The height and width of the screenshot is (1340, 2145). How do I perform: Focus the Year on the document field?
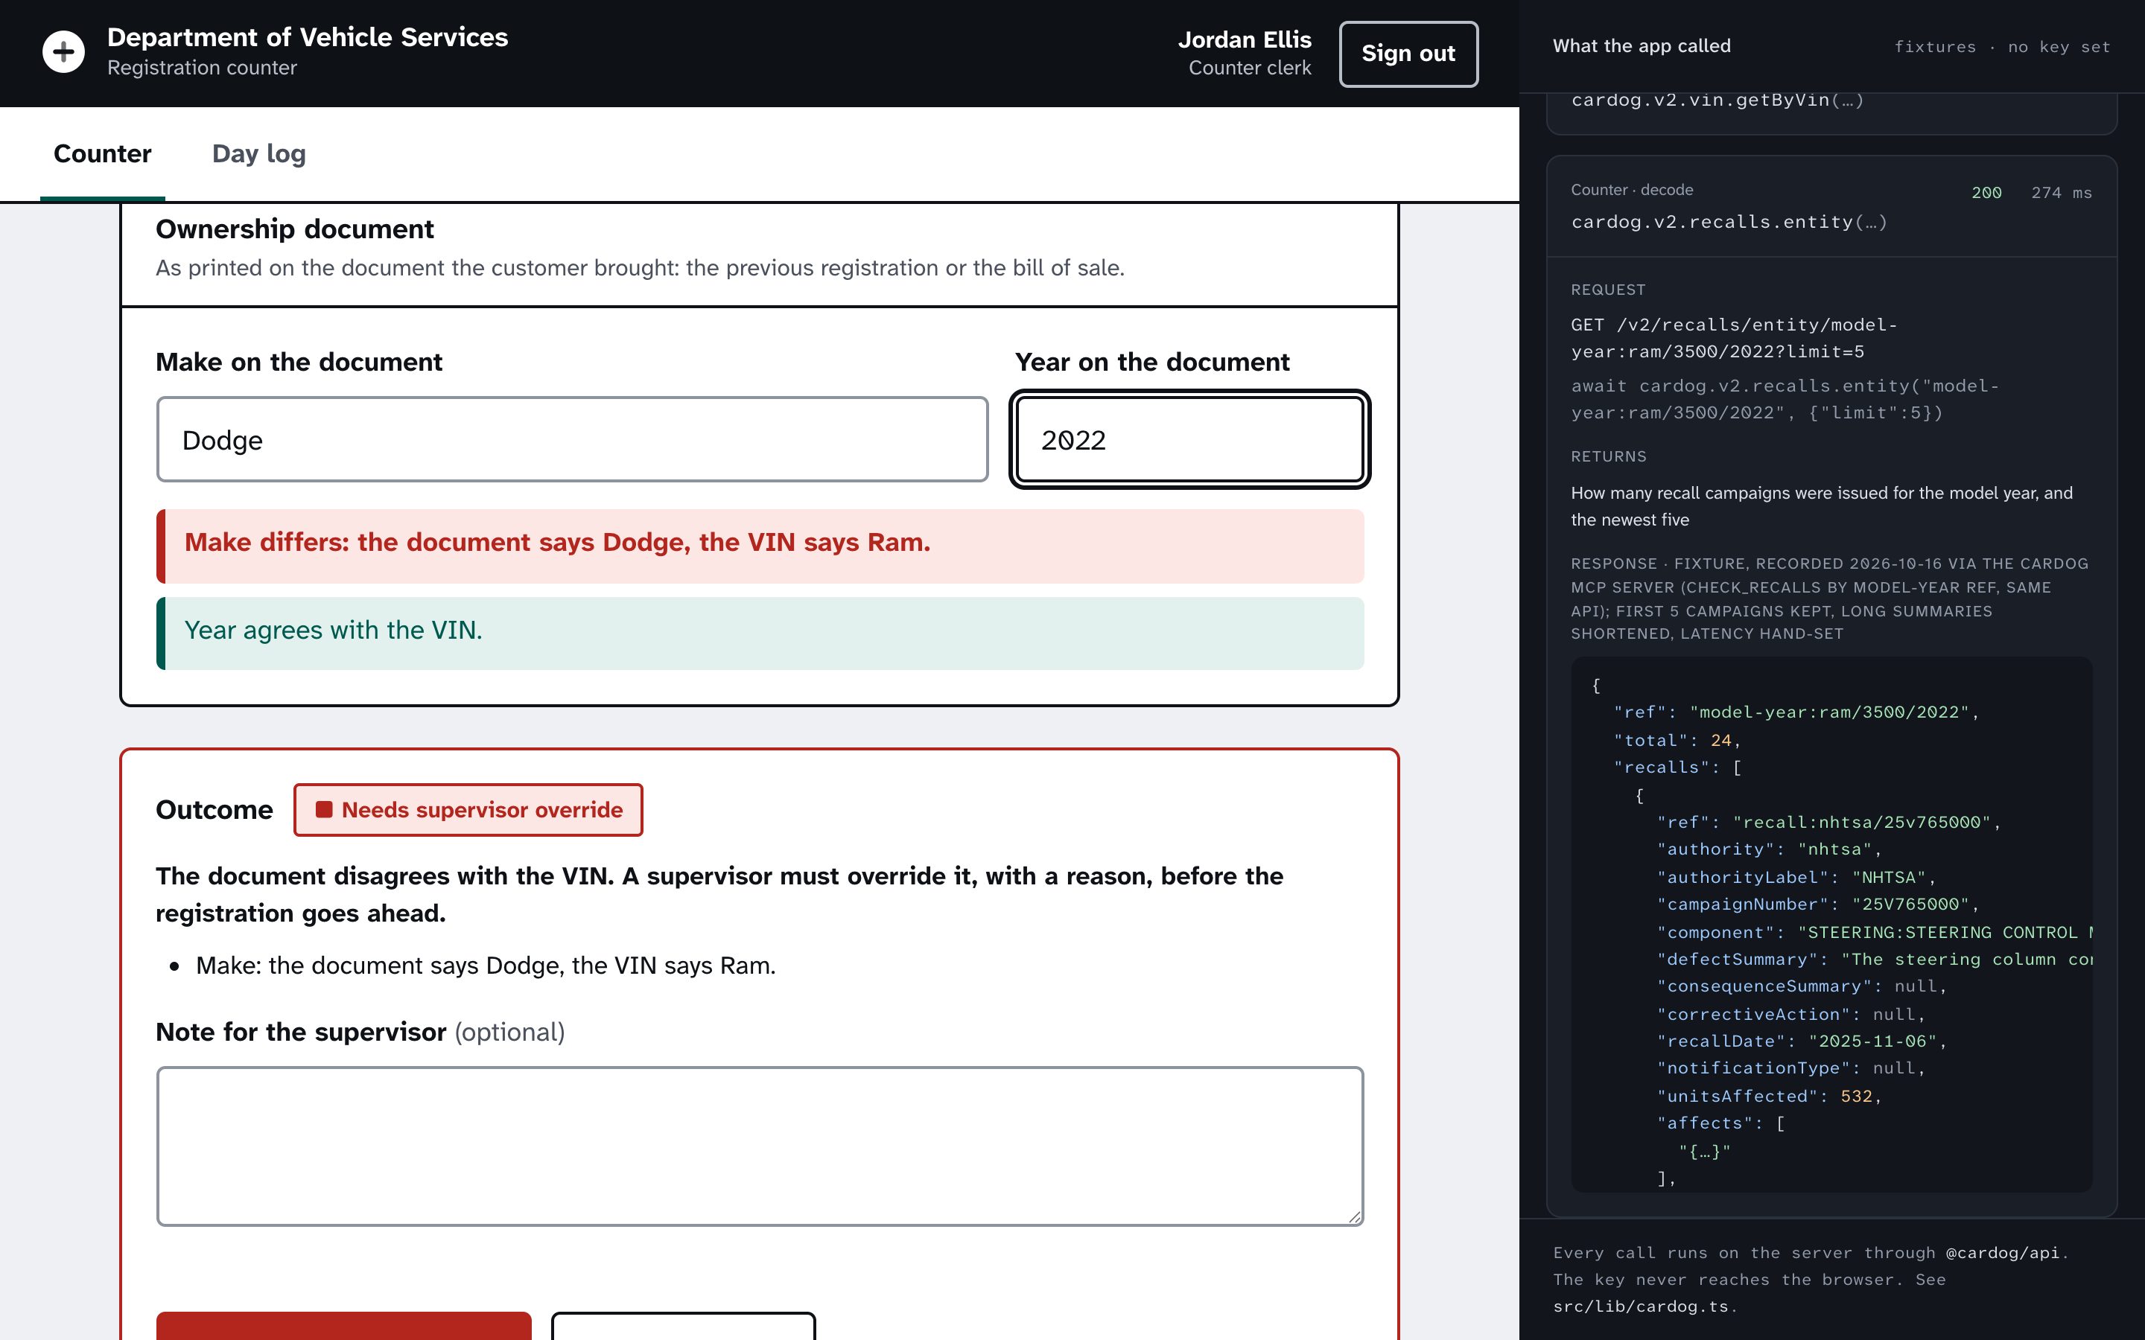[x=1189, y=439]
